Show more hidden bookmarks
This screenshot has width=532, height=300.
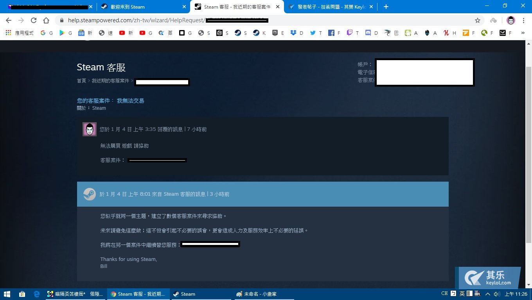tap(523, 33)
